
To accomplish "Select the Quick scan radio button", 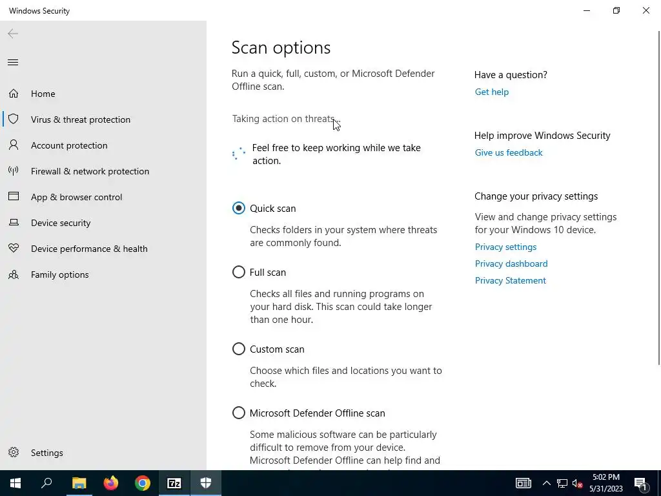I will coord(239,208).
